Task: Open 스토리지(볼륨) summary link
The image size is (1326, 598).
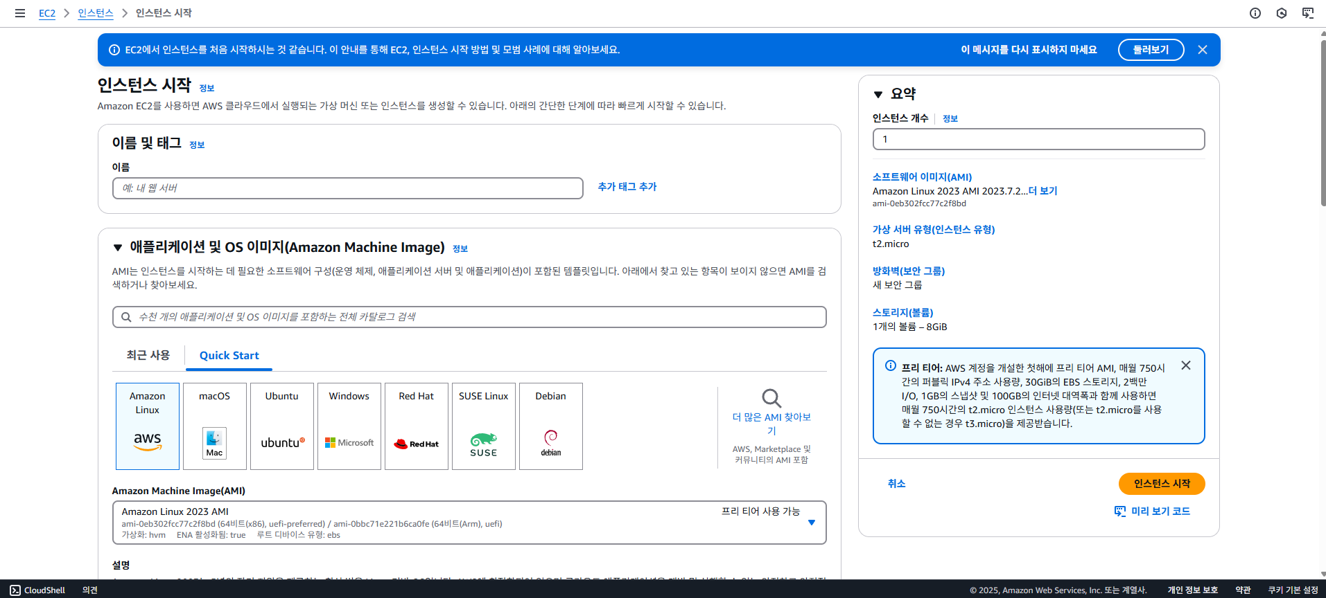Action: click(903, 313)
